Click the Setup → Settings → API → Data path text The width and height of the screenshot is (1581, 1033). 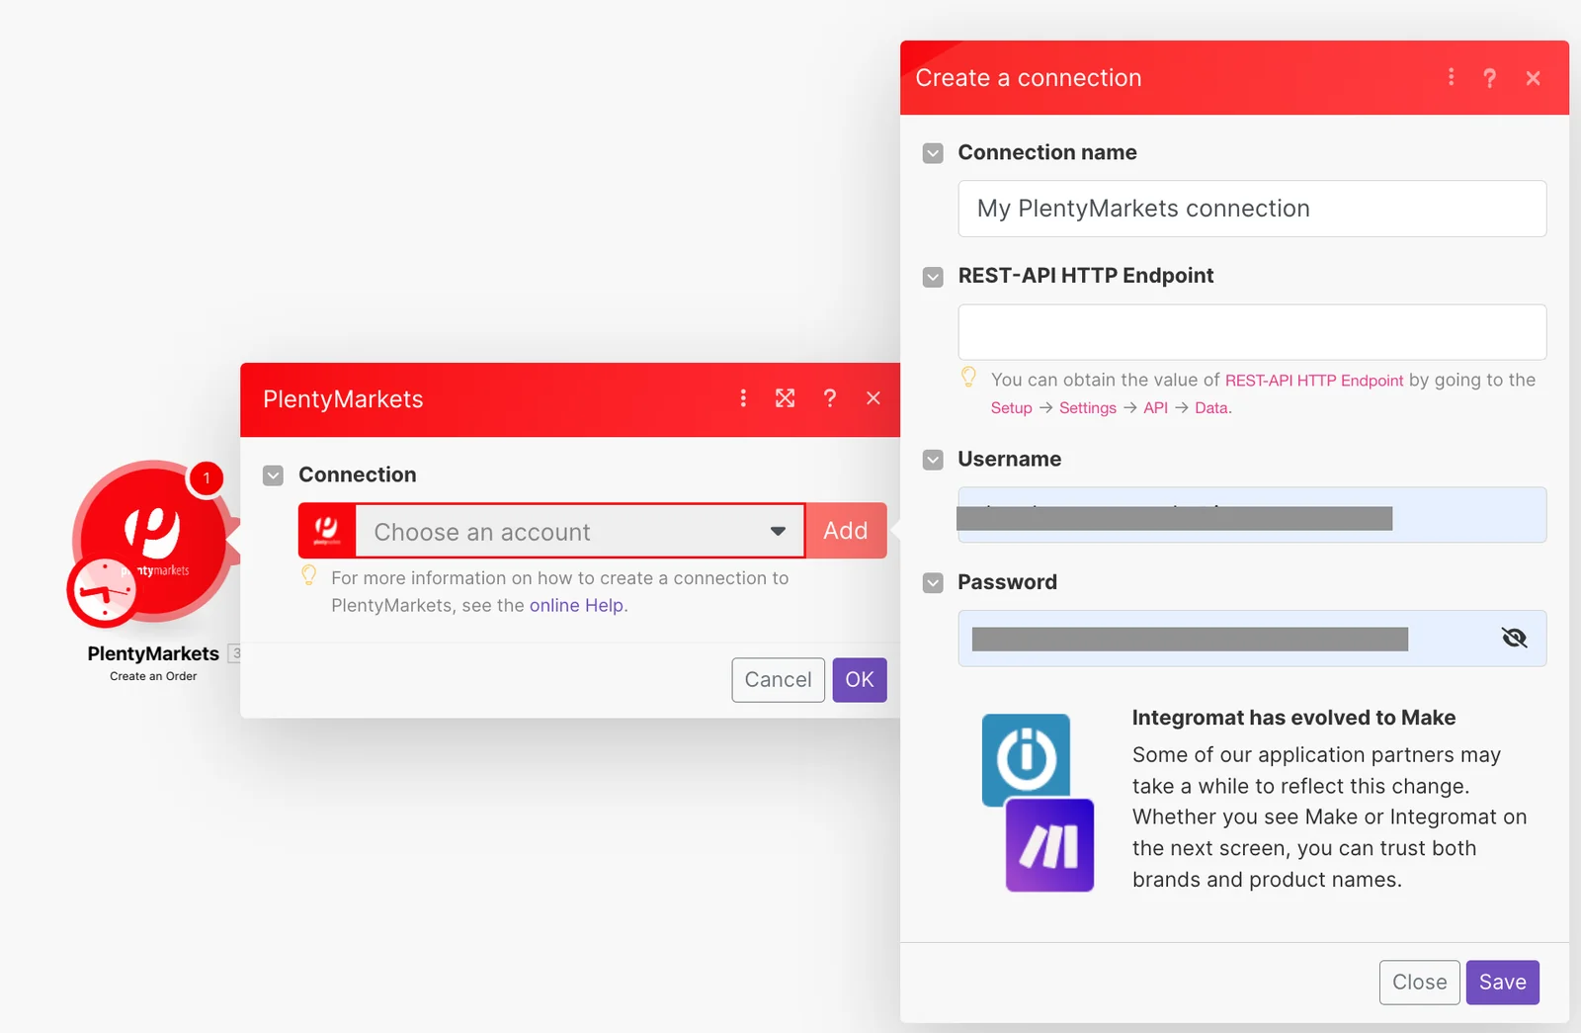[x=1112, y=408]
